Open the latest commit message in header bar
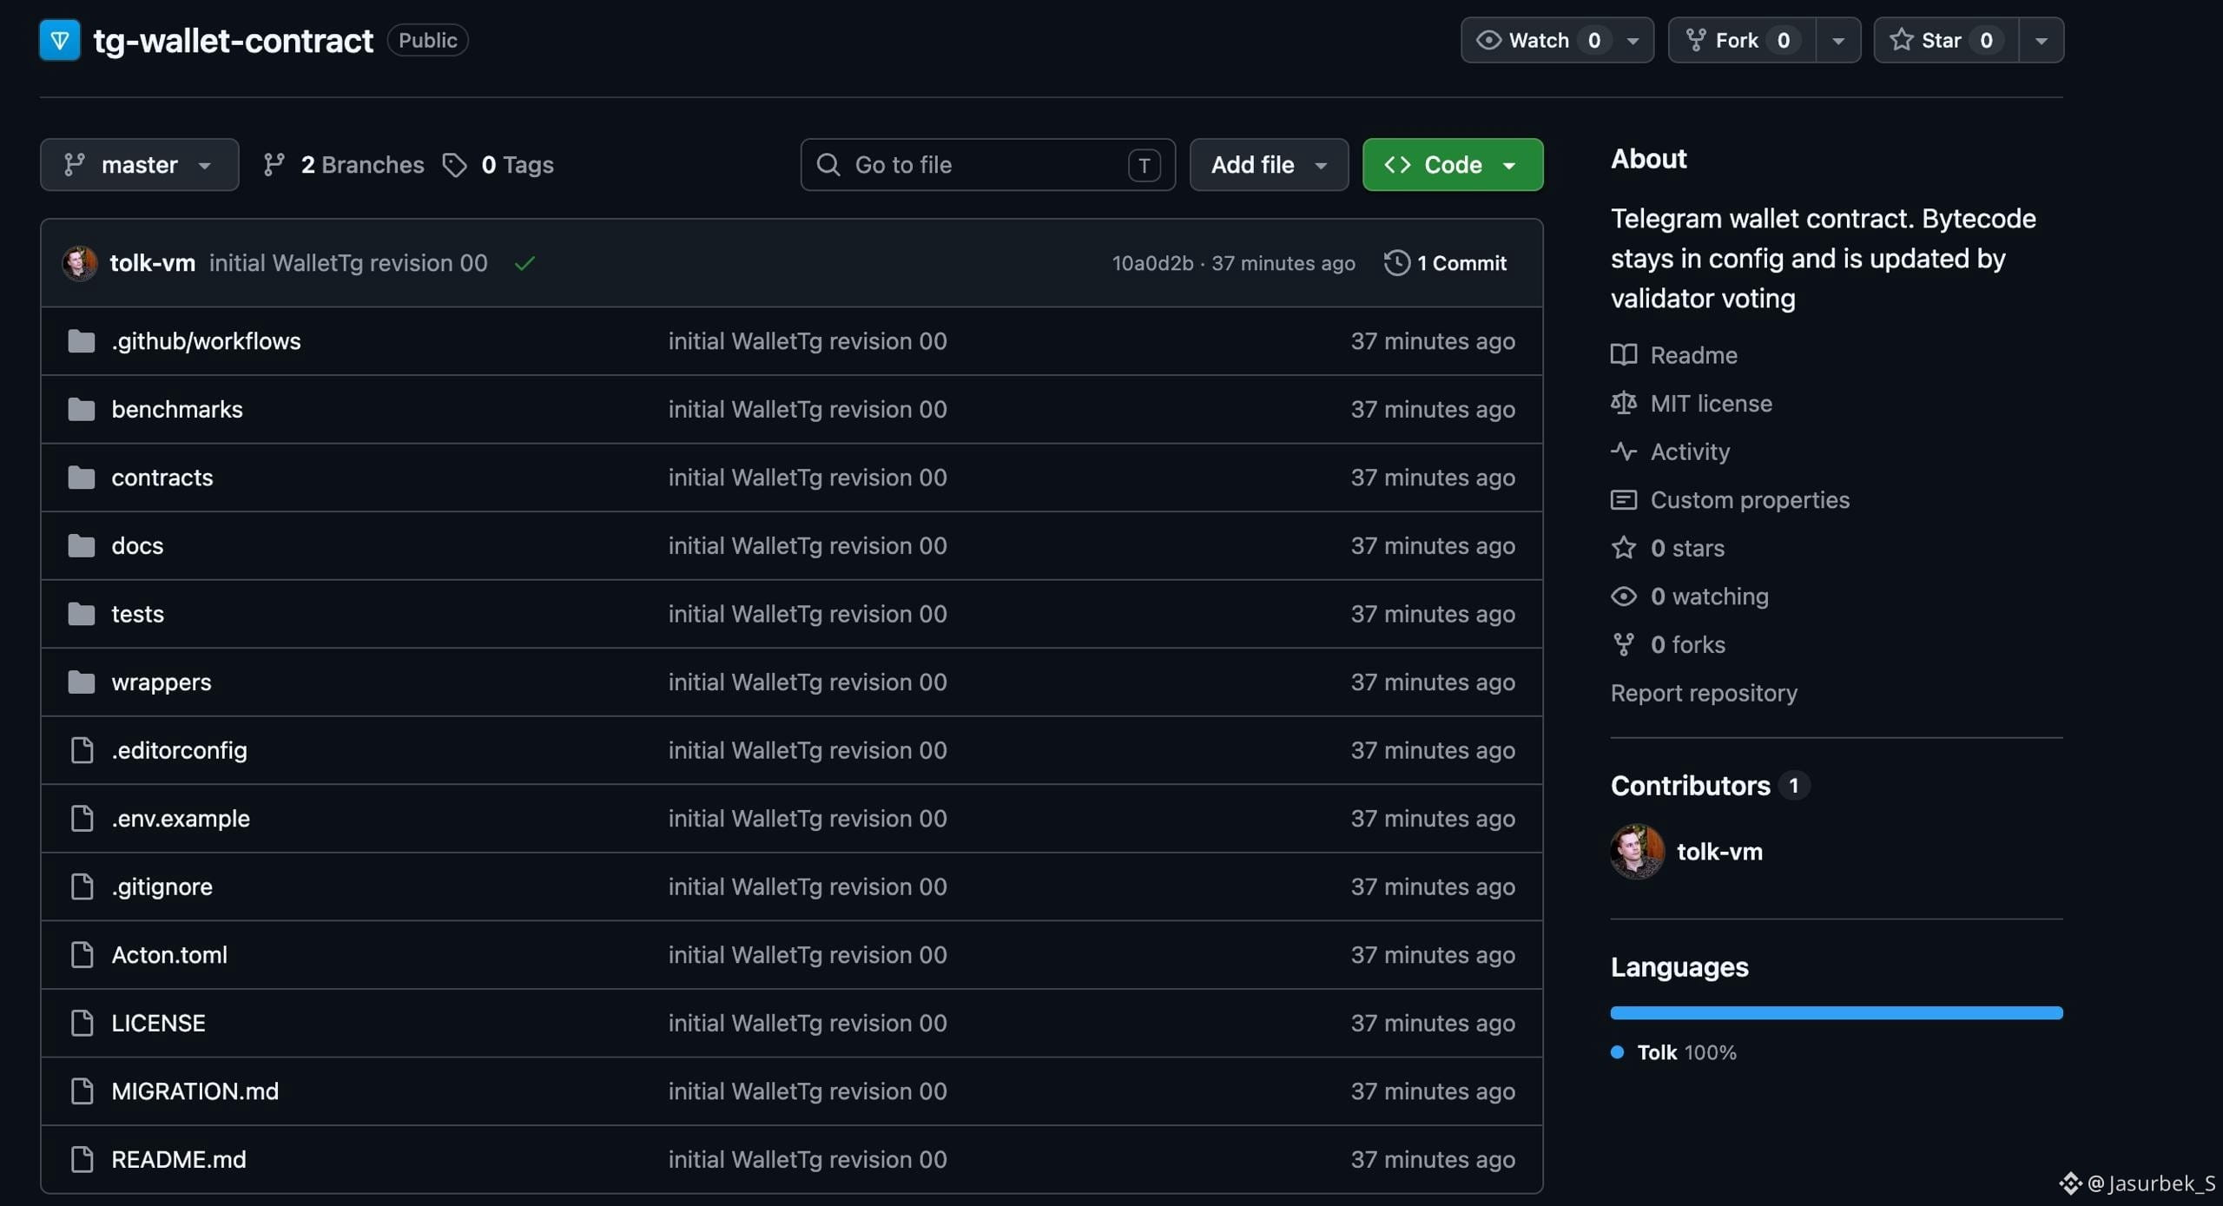 (348, 263)
